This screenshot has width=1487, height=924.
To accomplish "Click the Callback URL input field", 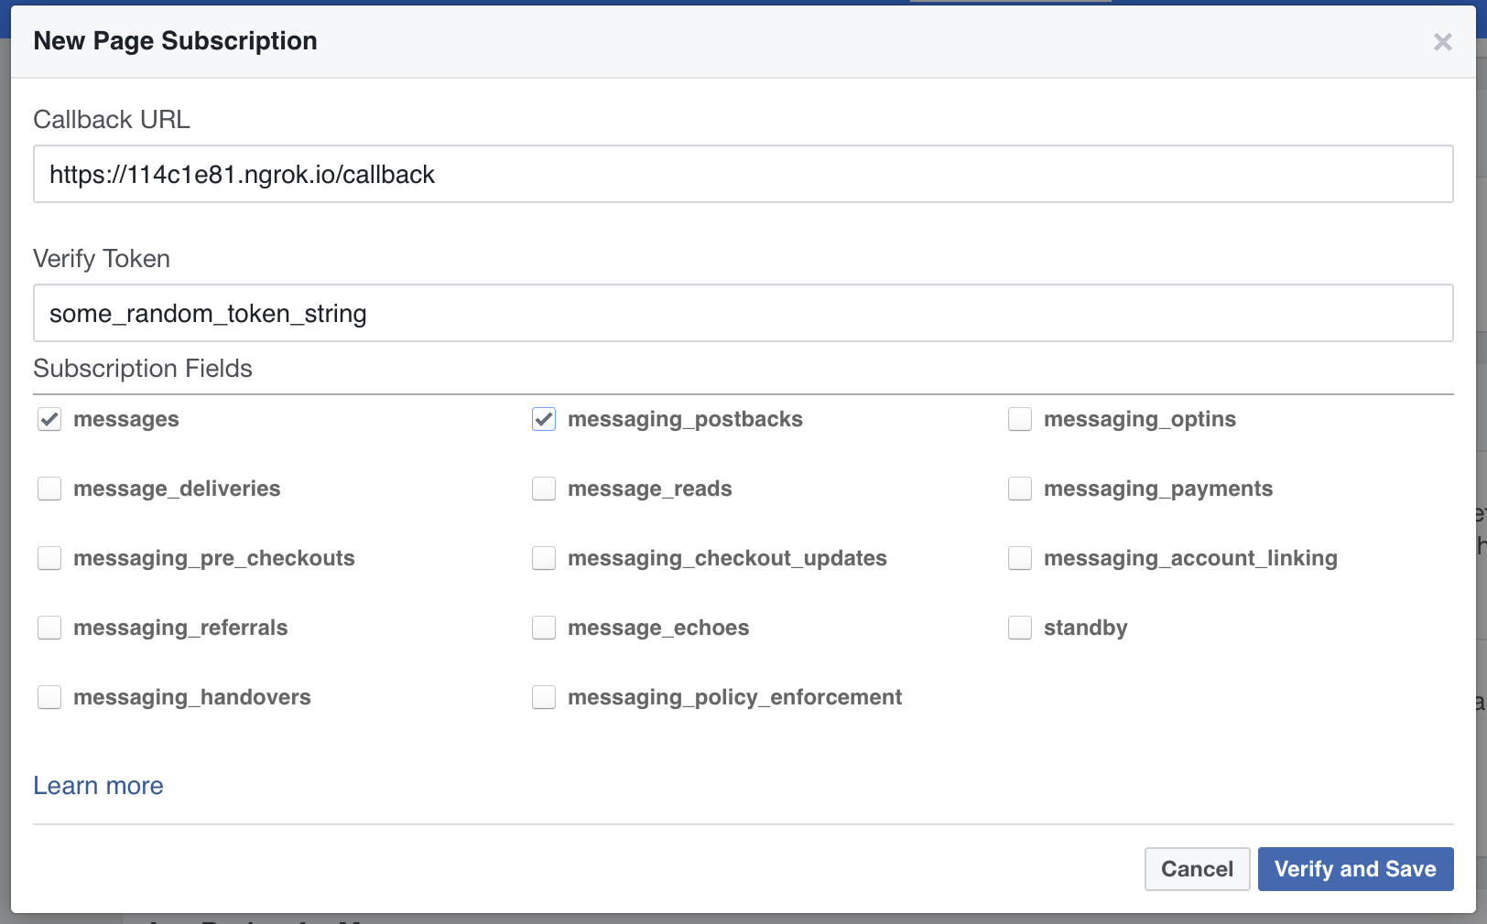I will click(x=743, y=174).
